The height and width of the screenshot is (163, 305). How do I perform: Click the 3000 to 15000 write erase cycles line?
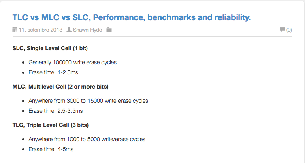(88, 101)
